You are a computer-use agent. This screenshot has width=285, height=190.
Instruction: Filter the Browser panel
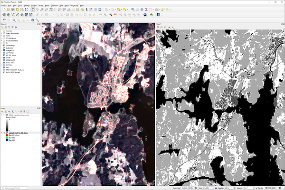point(9,27)
